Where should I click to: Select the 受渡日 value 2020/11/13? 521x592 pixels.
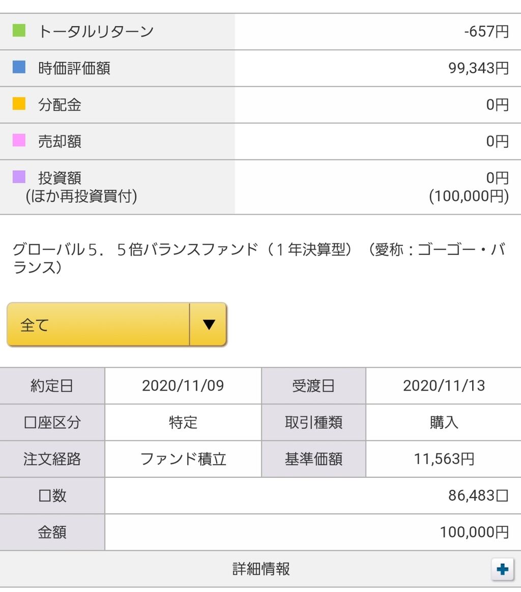(x=444, y=386)
